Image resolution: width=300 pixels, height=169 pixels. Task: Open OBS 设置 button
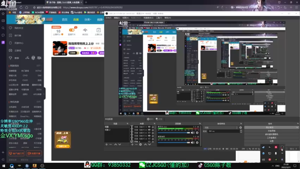pos(271,141)
